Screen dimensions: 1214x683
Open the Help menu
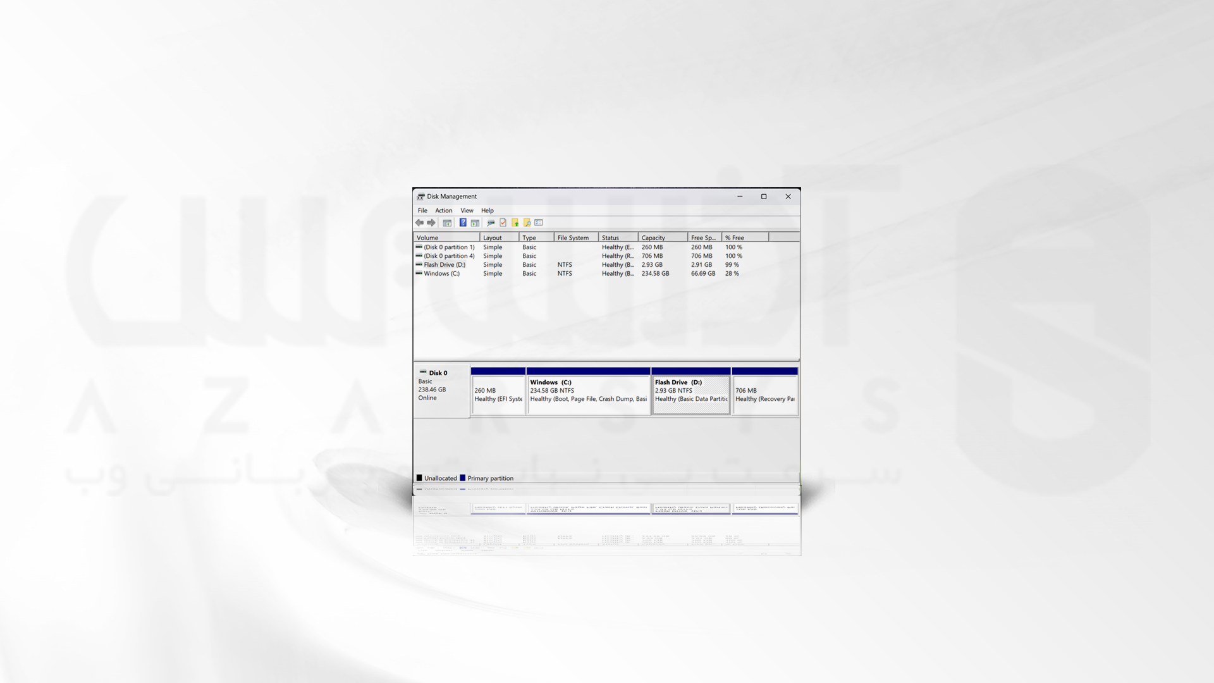tap(487, 211)
